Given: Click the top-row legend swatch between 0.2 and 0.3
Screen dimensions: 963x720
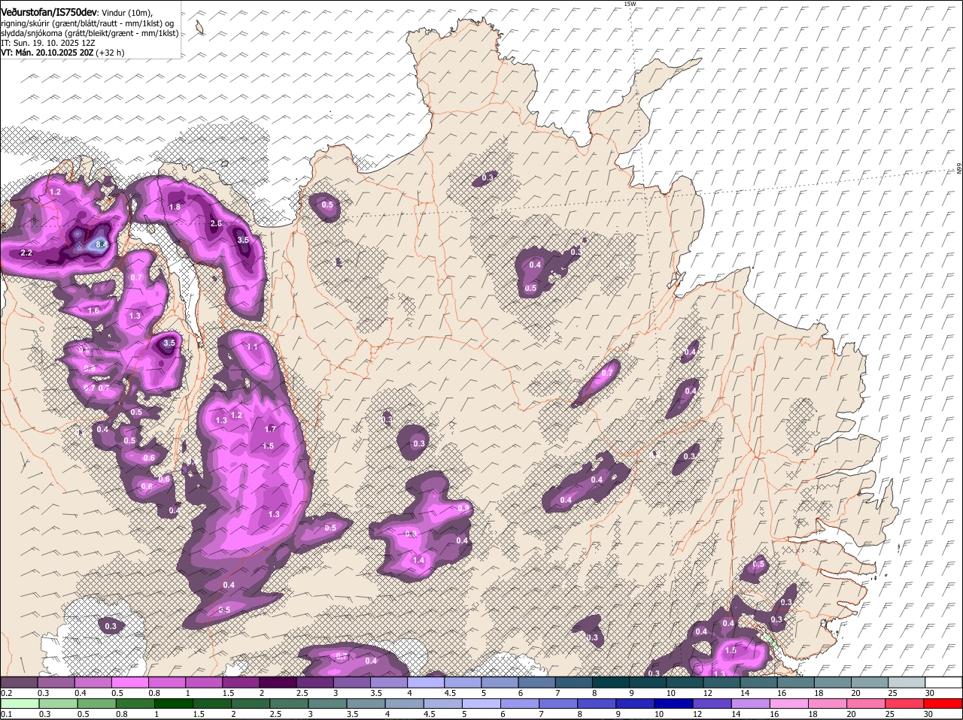Looking at the screenshot, I should [19, 682].
